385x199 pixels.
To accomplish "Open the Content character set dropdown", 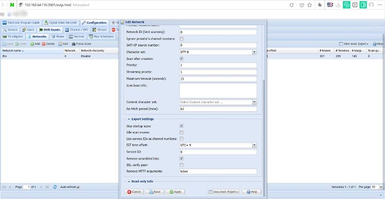I will click(x=255, y=102).
